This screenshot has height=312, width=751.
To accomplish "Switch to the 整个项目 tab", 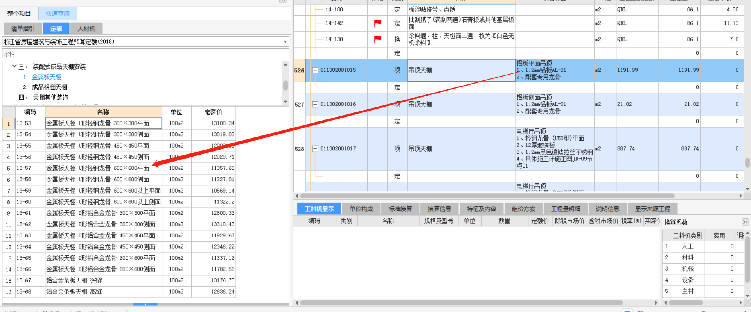I will pyautogui.click(x=19, y=14).
